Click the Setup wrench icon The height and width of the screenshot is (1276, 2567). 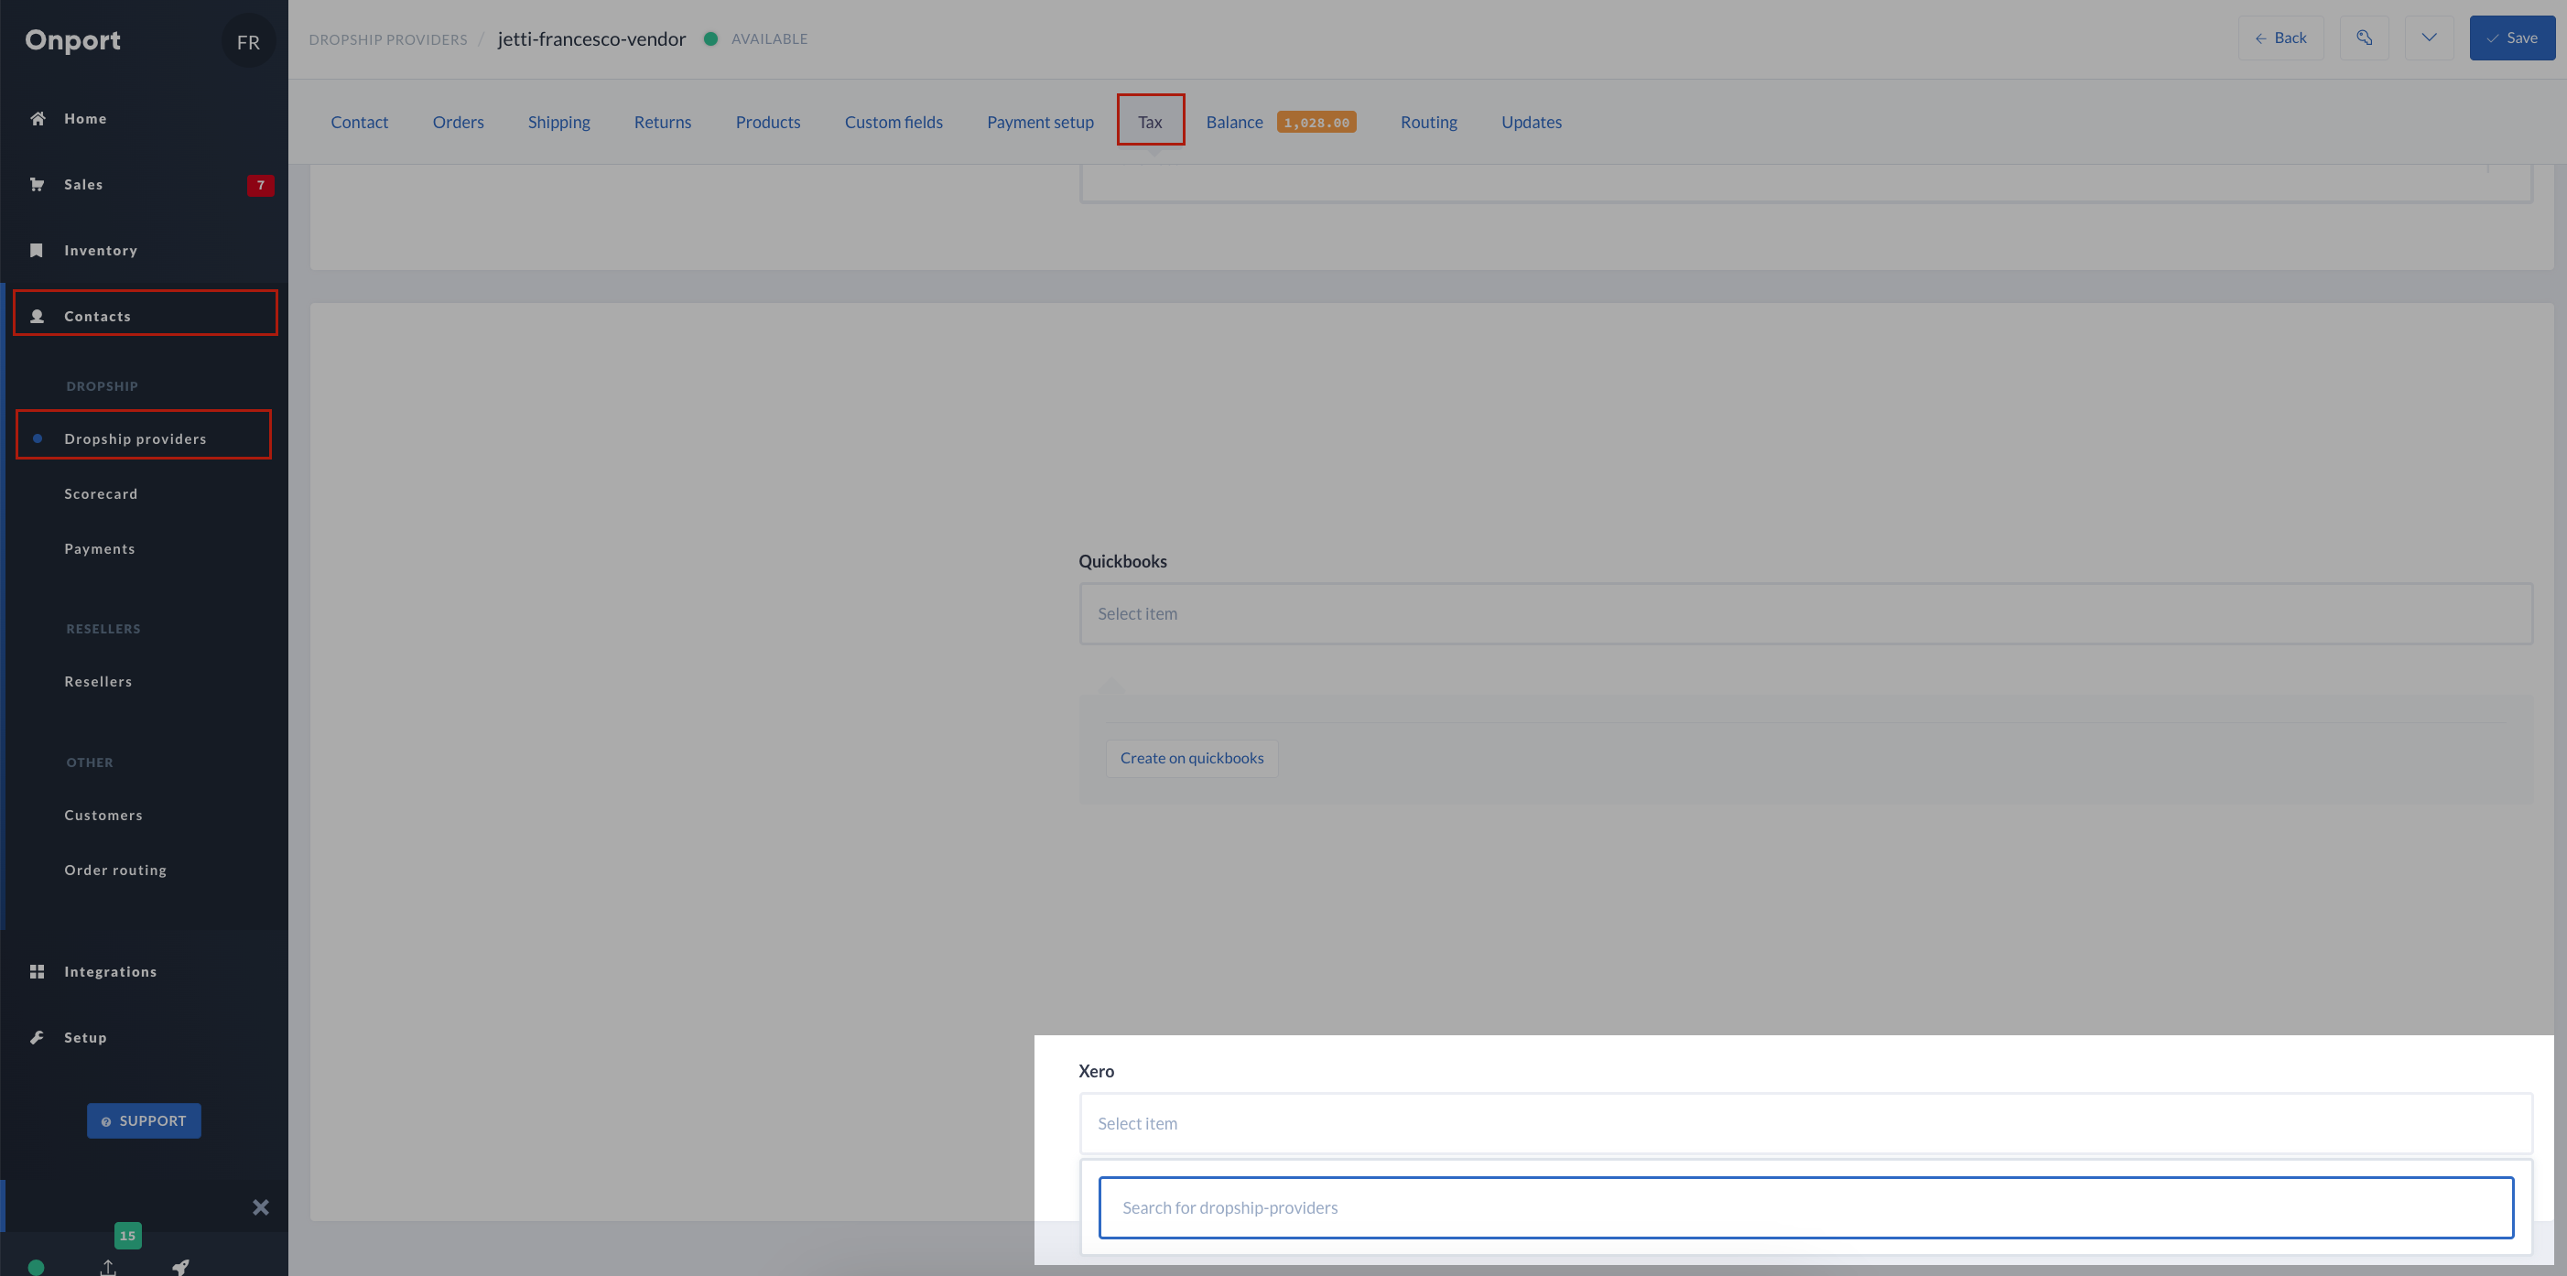[x=37, y=1037]
